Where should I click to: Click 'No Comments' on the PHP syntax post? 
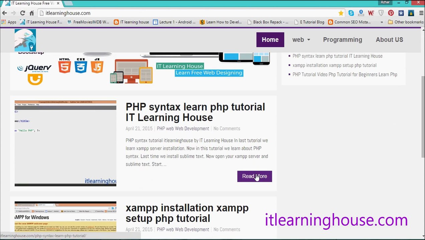(227, 128)
